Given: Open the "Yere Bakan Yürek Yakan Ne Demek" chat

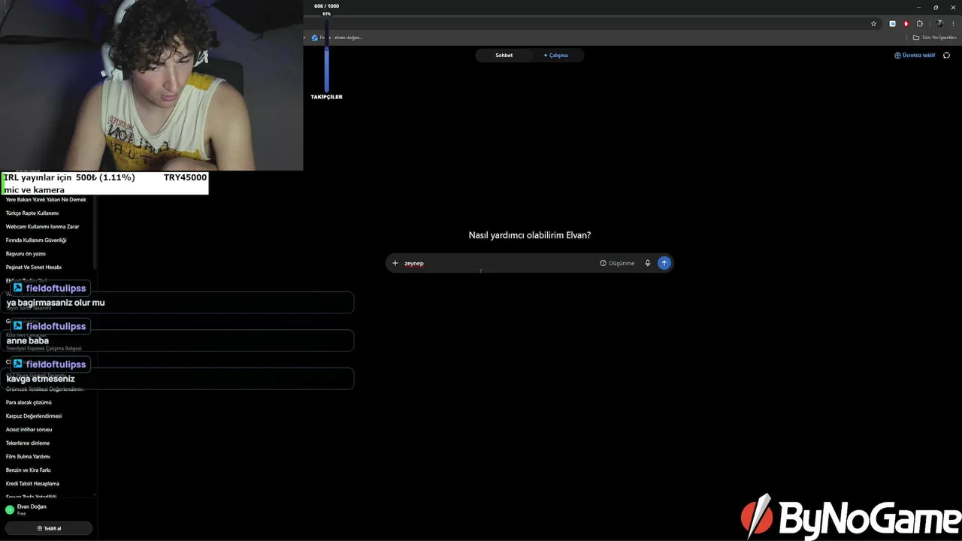Looking at the screenshot, I should (x=46, y=200).
